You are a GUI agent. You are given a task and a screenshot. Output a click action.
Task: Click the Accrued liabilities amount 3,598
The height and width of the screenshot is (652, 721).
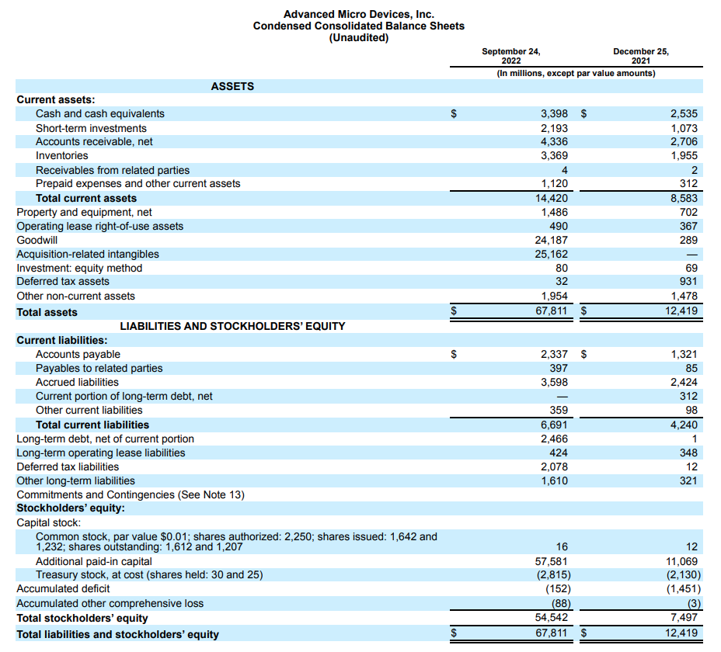tap(554, 381)
